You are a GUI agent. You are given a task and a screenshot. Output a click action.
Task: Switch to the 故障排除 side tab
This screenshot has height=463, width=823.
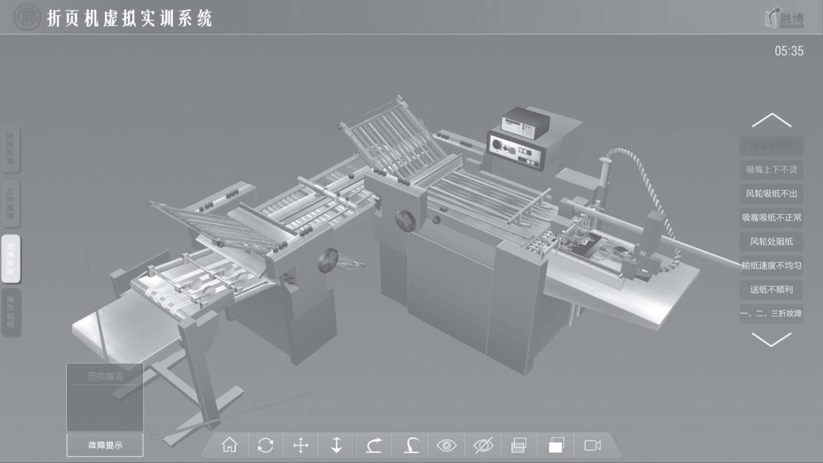pos(11,259)
